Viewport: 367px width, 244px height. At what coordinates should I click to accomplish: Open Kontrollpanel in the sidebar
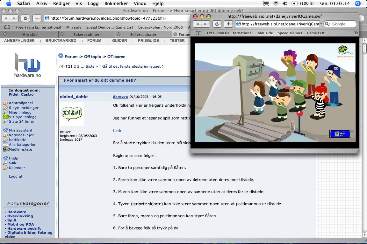tap(21, 103)
